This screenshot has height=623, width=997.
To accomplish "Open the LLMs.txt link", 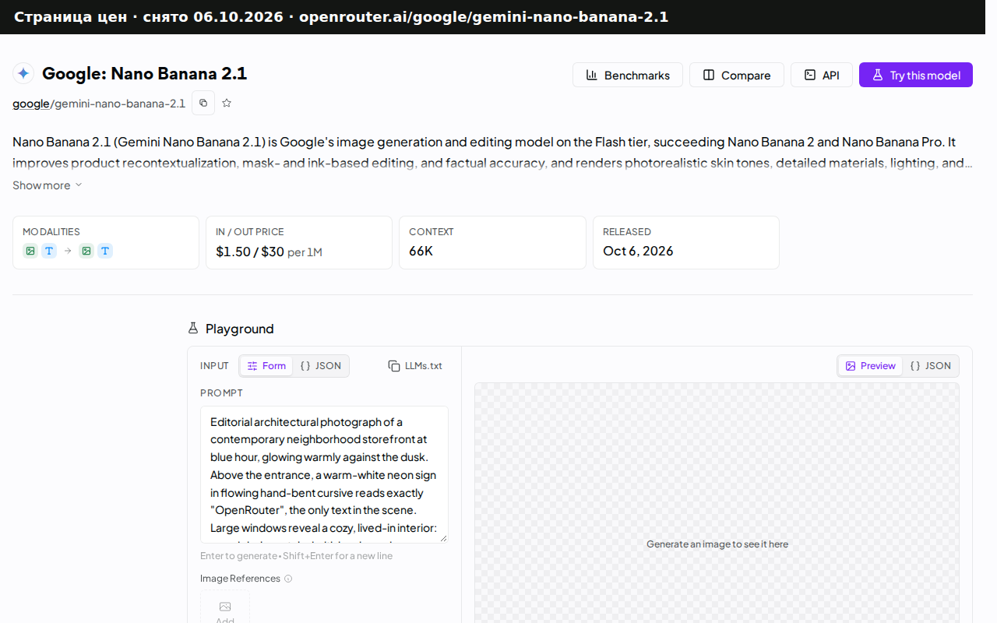I will (415, 366).
